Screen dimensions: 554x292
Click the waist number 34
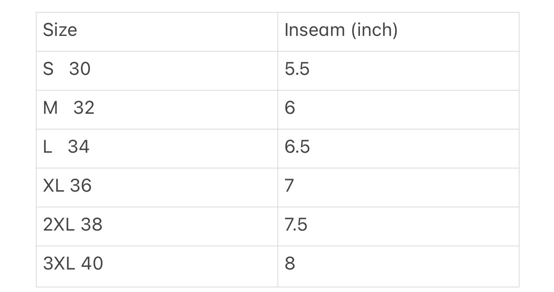(78, 147)
